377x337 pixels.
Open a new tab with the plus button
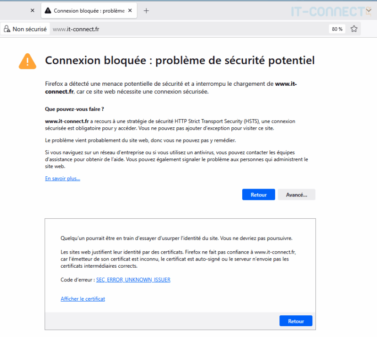pos(146,10)
